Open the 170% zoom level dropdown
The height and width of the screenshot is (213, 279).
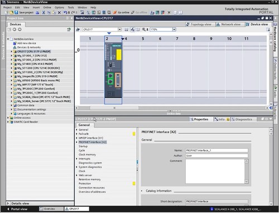pos(174,30)
